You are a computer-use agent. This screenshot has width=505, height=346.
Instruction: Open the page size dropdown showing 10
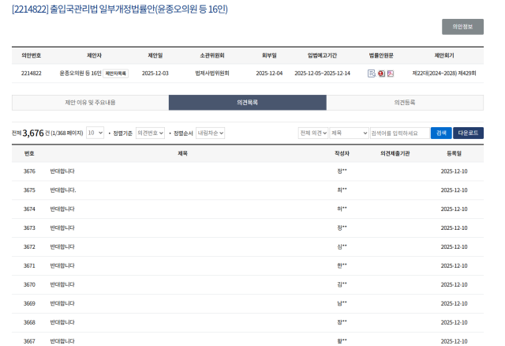coord(95,133)
